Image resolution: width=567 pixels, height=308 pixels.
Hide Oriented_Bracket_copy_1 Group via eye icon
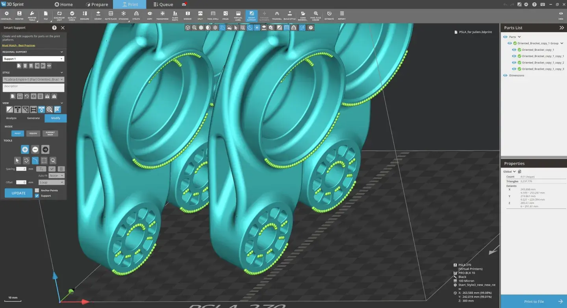[x=510, y=43]
